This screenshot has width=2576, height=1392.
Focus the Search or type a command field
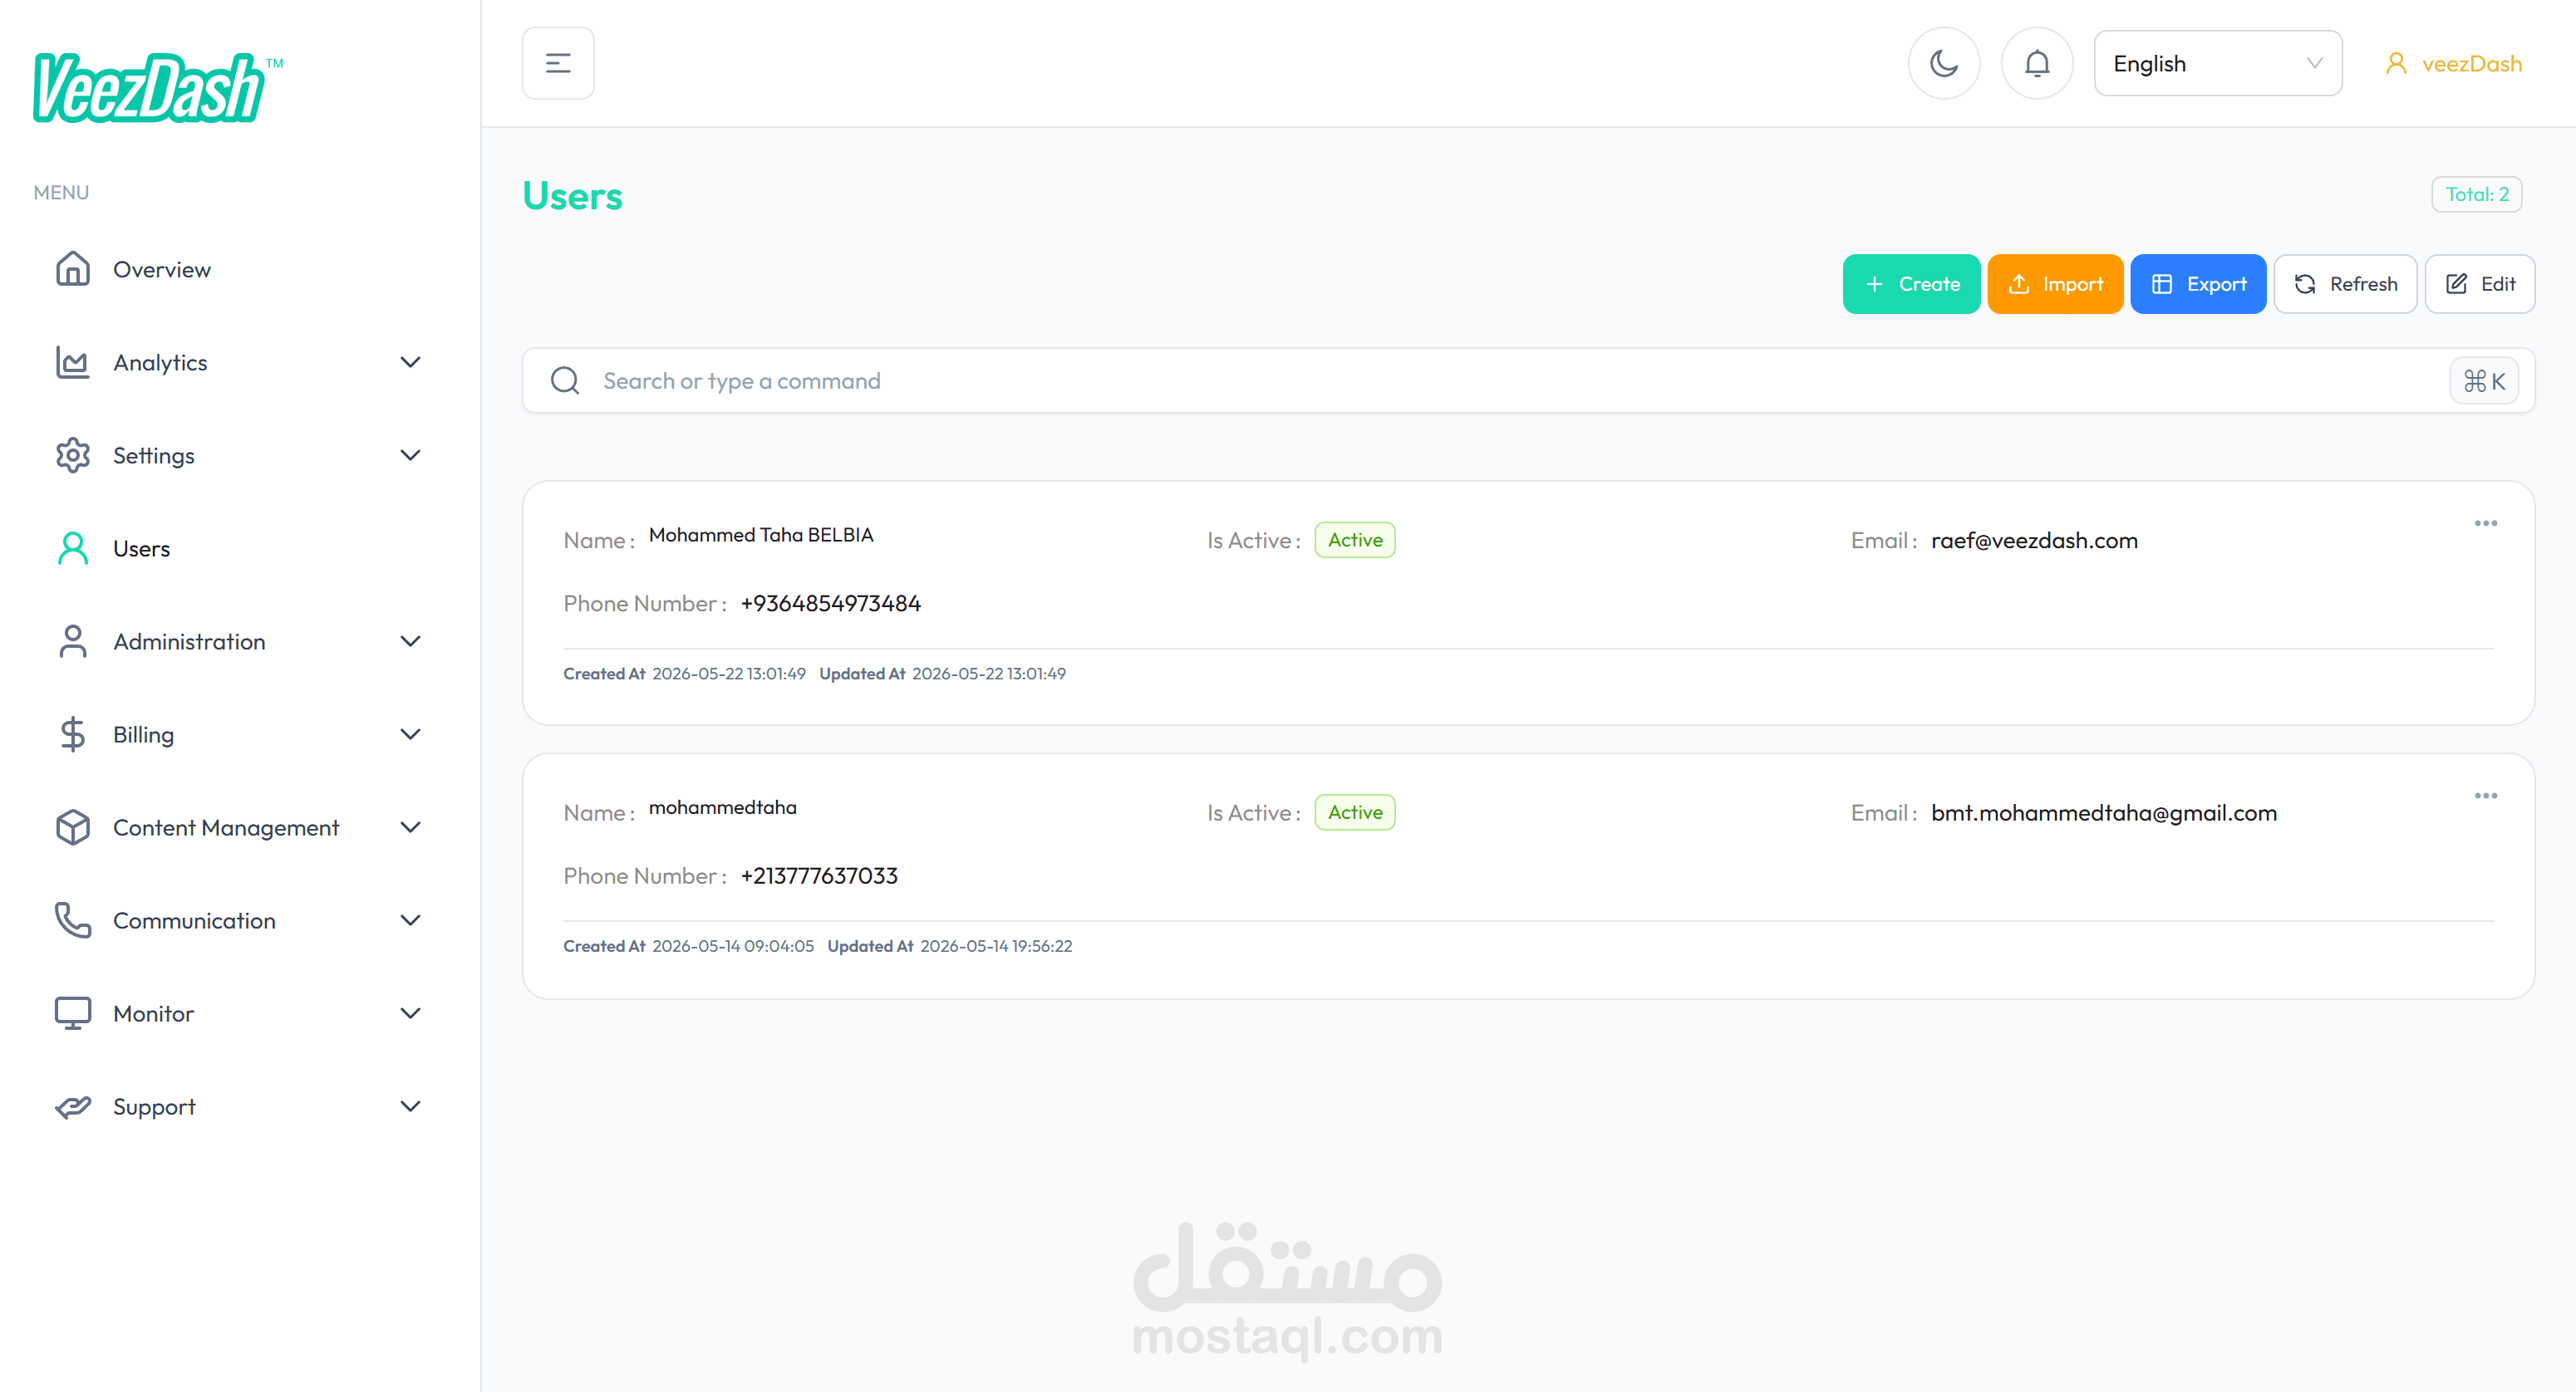(x=1528, y=380)
